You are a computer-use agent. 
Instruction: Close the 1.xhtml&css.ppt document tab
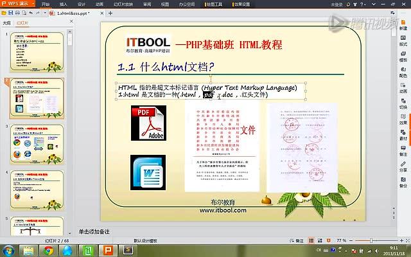[102, 13]
